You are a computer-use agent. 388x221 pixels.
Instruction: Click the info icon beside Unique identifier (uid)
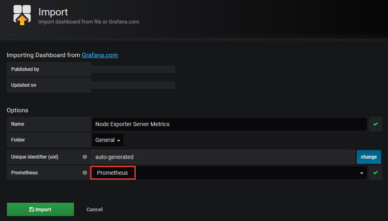(85, 157)
